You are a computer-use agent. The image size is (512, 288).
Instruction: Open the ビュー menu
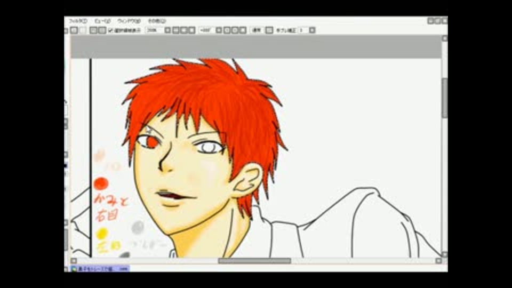102,21
